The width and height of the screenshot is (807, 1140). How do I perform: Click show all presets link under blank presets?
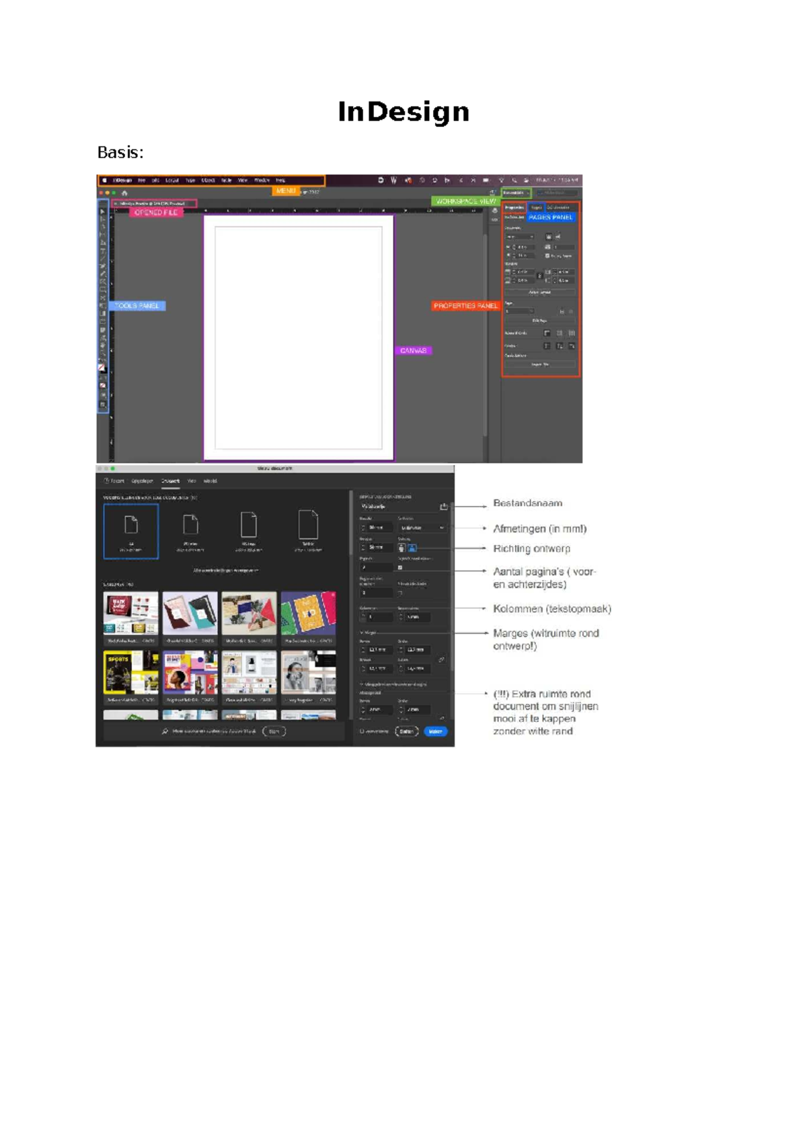click(226, 570)
